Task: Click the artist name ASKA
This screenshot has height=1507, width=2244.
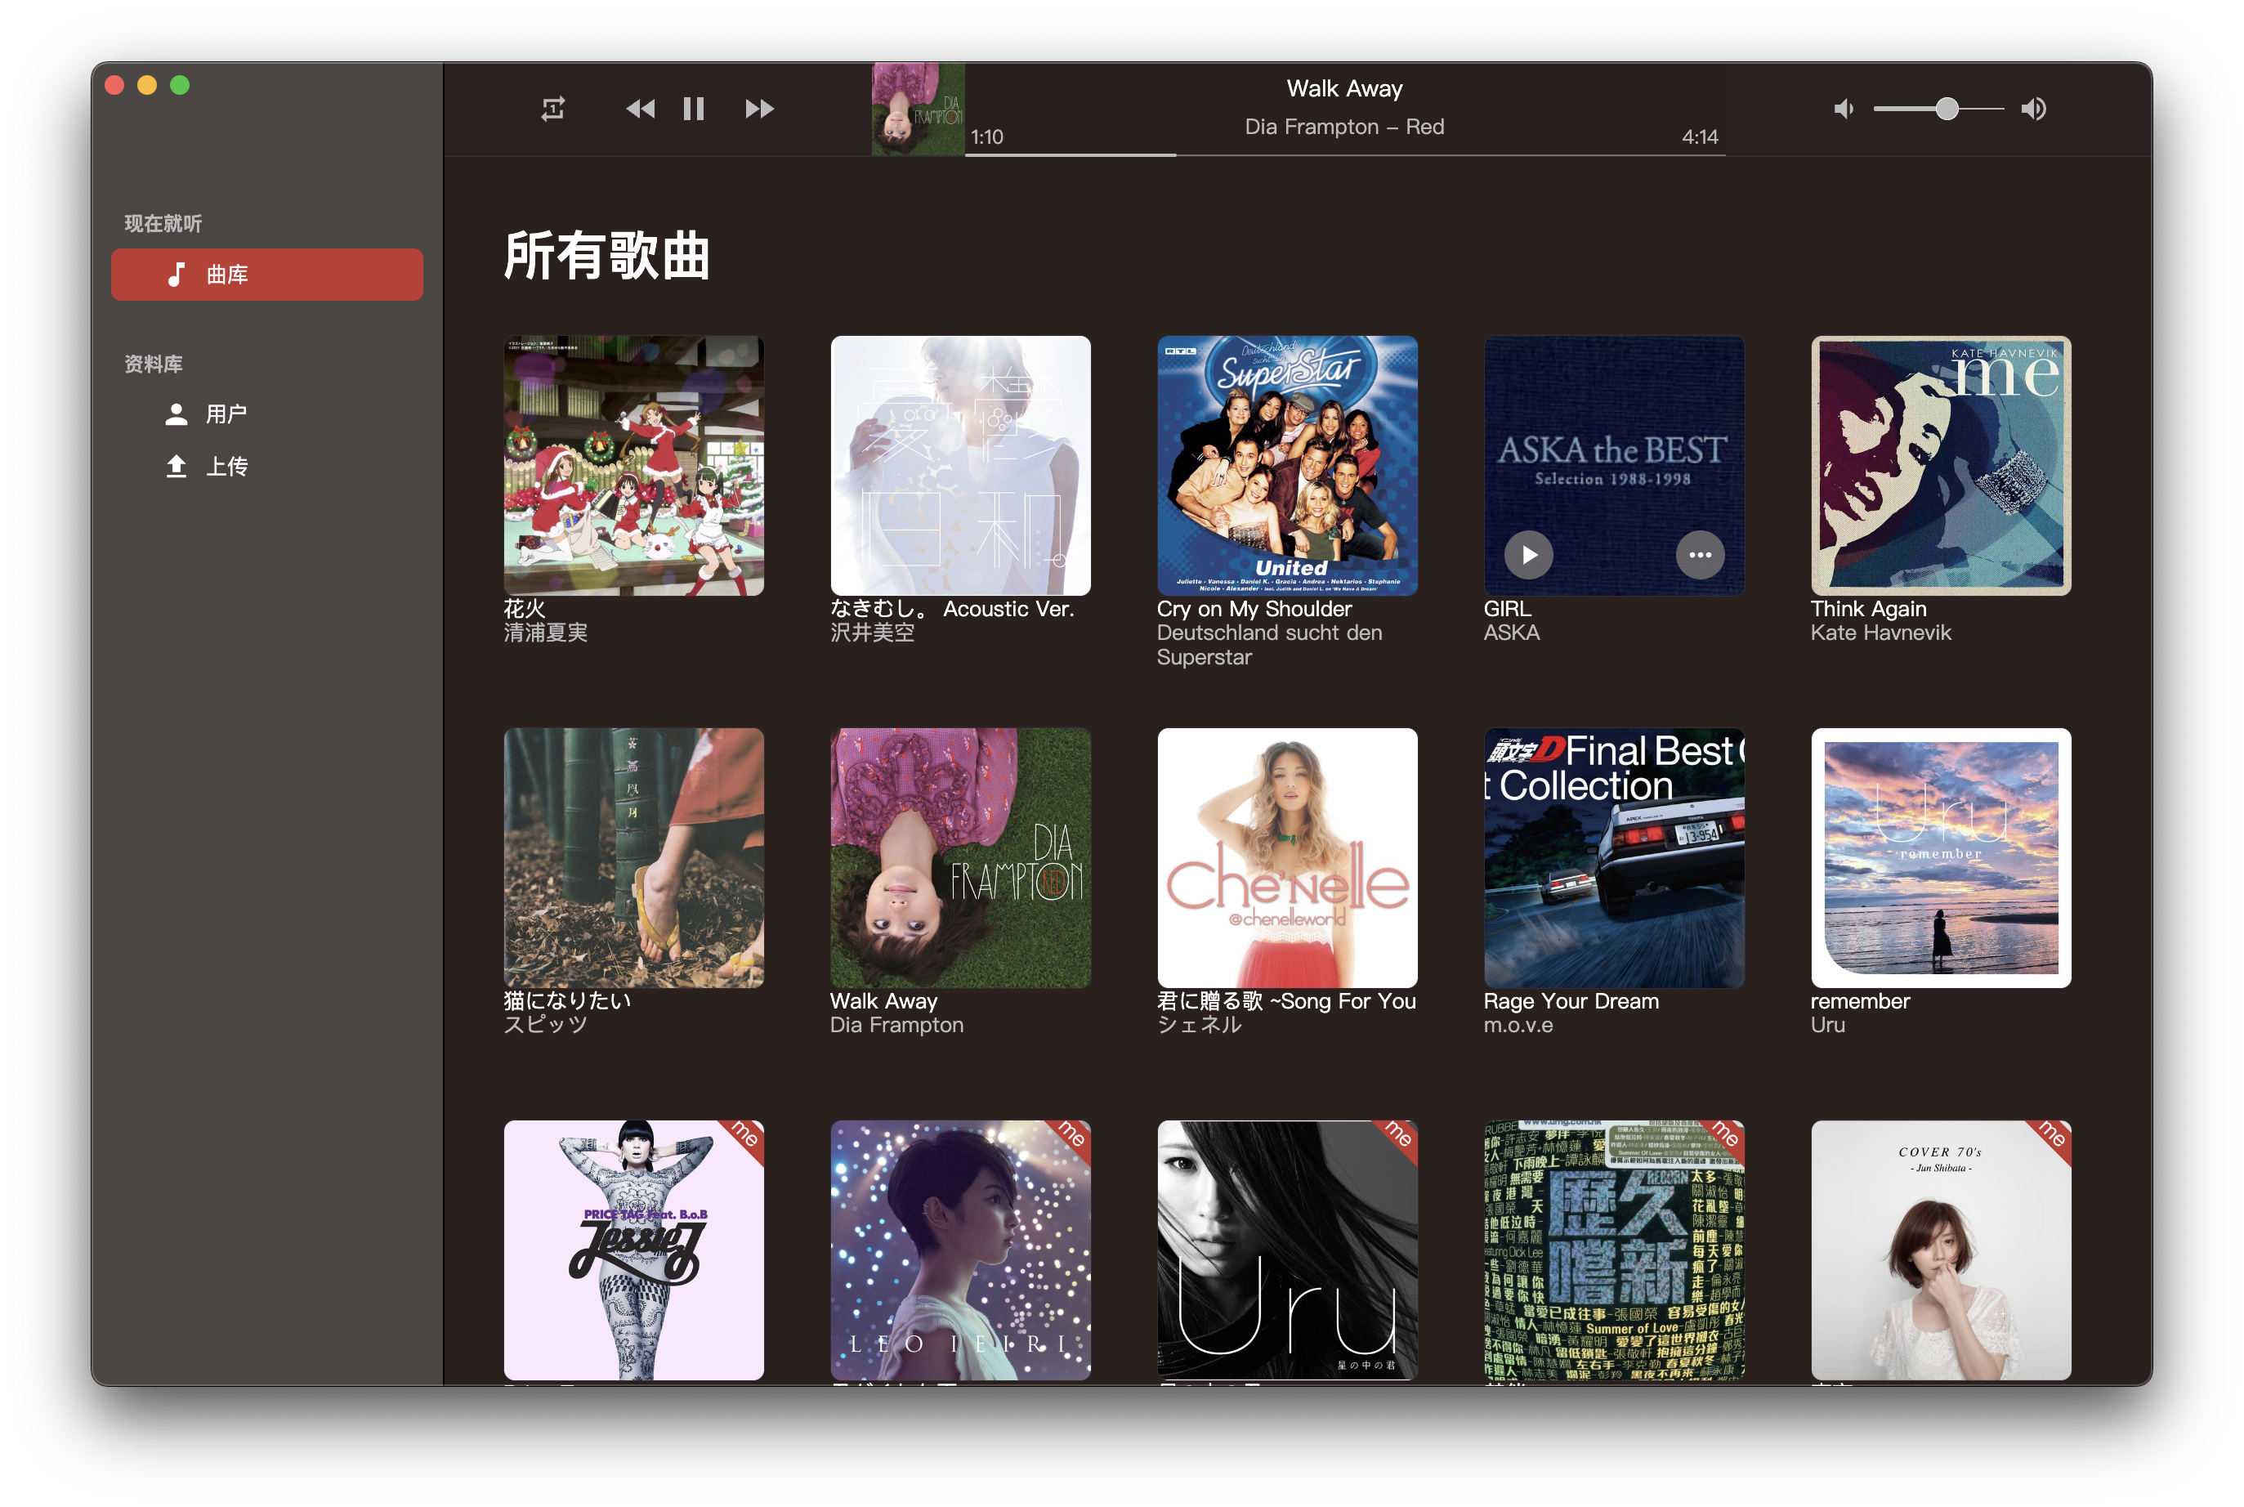Action: [1512, 633]
